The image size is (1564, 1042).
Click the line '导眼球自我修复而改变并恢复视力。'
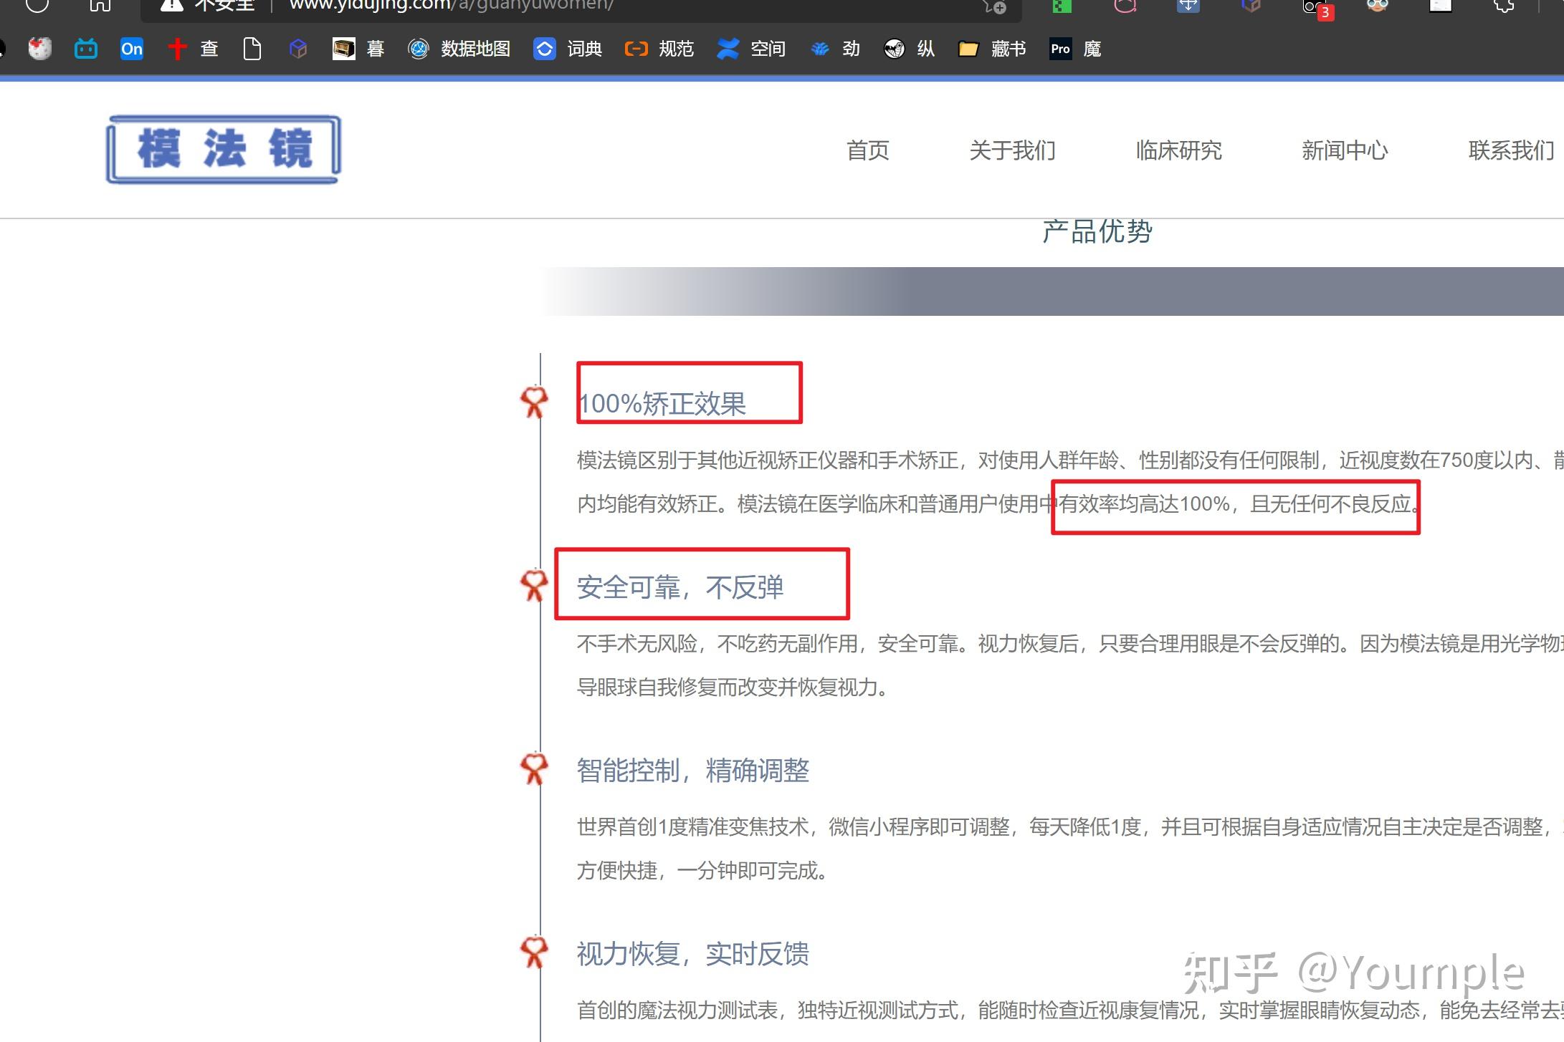click(x=733, y=688)
